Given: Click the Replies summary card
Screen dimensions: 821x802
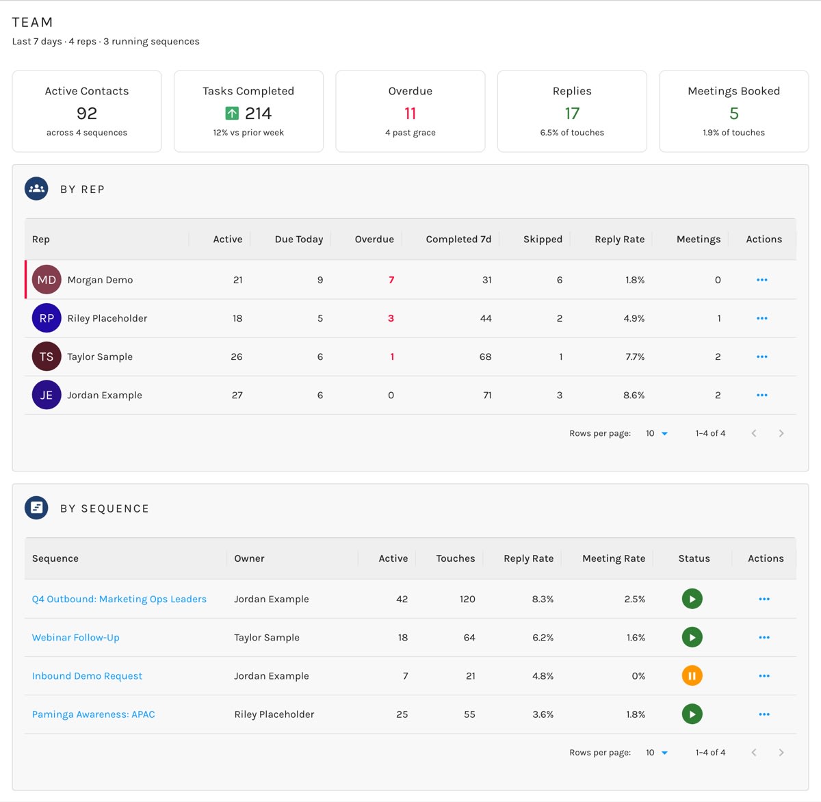Looking at the screenshot, I should tap(572, 111).
